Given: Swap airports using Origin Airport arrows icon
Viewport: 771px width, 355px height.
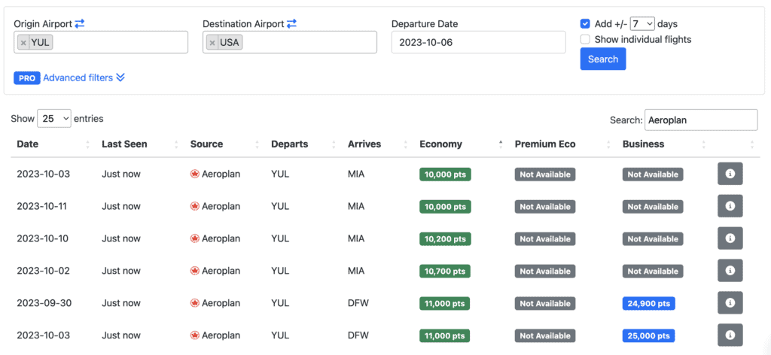Looking at the screenshot, I should pos(80,24).
